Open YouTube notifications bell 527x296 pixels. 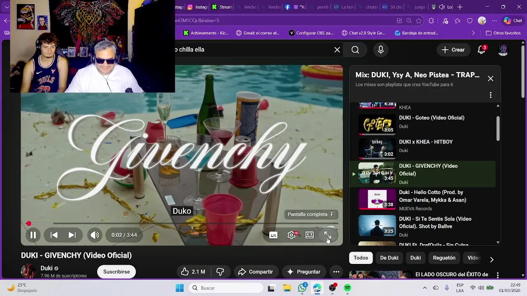[481, 50]
